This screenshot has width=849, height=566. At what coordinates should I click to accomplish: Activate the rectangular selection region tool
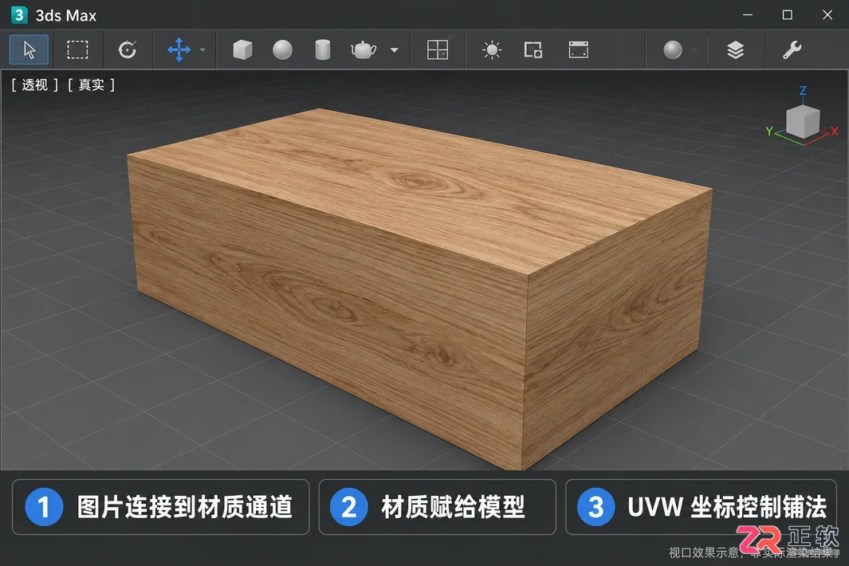pos(77,50)
